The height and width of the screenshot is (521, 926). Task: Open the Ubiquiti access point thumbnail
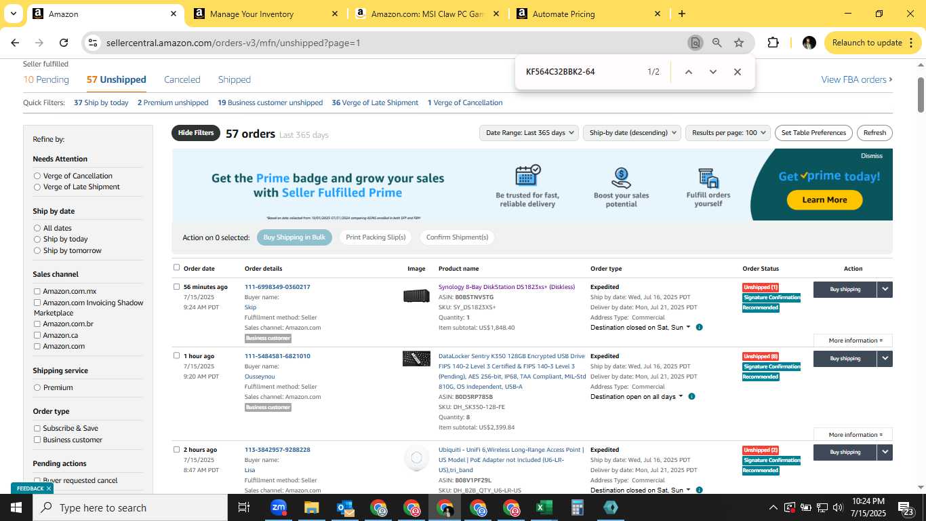pyautogui.click(x=416, y=458)
